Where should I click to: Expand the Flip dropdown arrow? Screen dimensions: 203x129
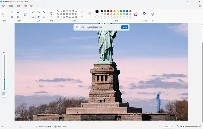21,17
